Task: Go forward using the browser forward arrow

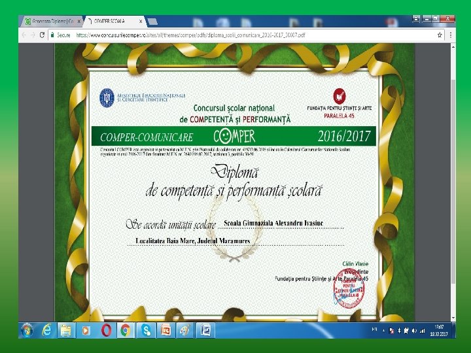Action: point(33,35)
